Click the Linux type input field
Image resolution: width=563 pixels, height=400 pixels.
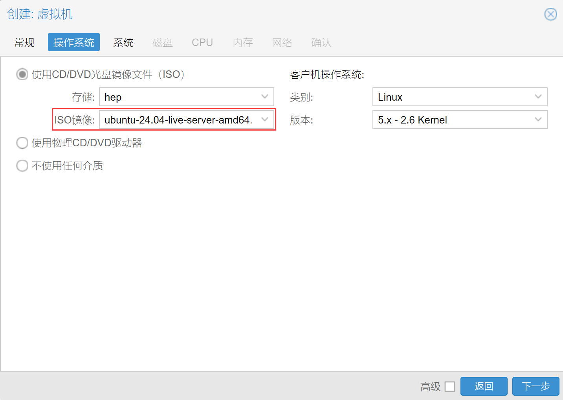point(452,97)
